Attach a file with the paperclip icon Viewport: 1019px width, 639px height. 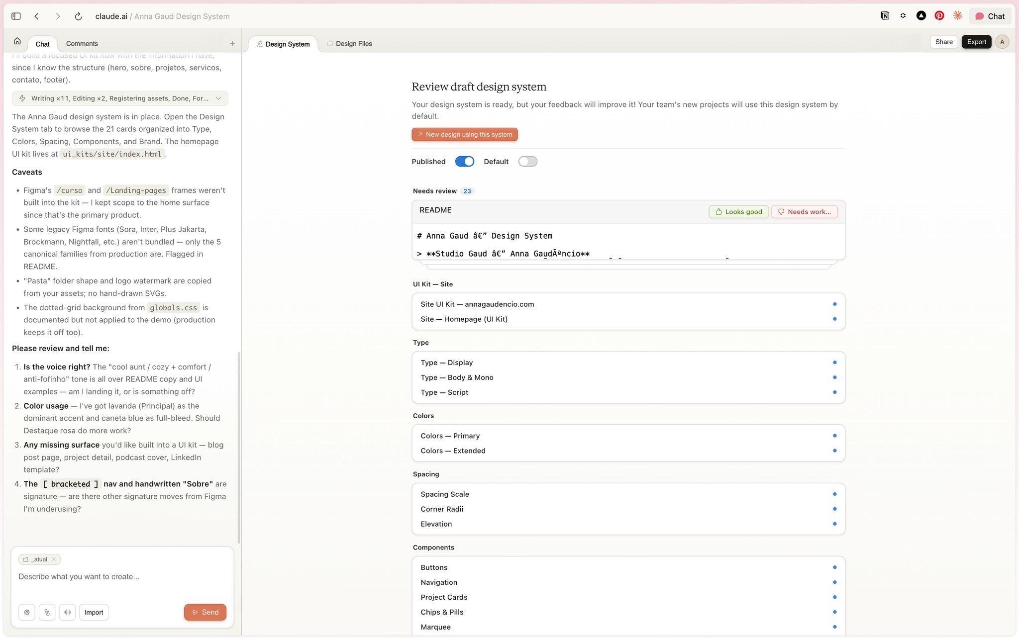pos(47,612)
